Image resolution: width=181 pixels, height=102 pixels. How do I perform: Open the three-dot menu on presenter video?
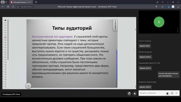pyautogui.click(x=178, y=30)
